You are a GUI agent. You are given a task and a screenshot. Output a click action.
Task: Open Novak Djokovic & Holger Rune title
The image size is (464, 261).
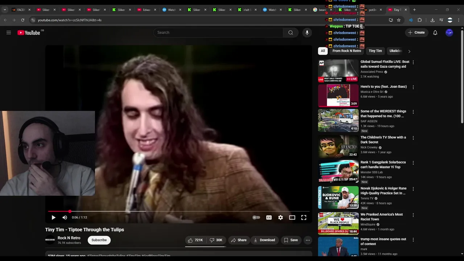tap(384, 191)
